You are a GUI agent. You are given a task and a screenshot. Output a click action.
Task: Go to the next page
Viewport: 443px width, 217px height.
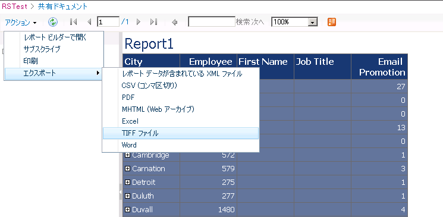pyautogui.click(x=139, y=22)
